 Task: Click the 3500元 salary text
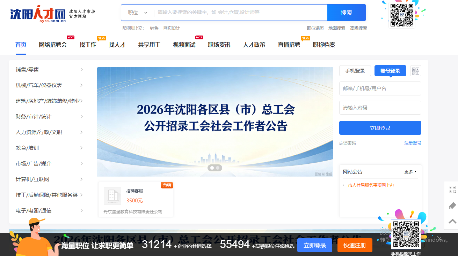135,201
